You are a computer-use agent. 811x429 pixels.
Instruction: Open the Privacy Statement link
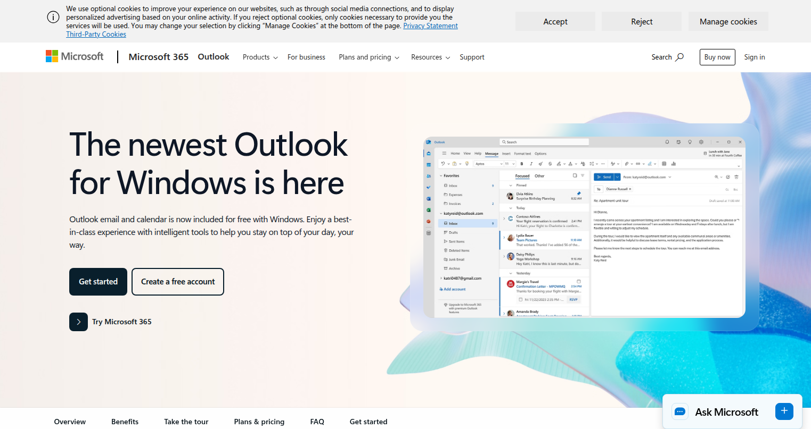(430, 25)
